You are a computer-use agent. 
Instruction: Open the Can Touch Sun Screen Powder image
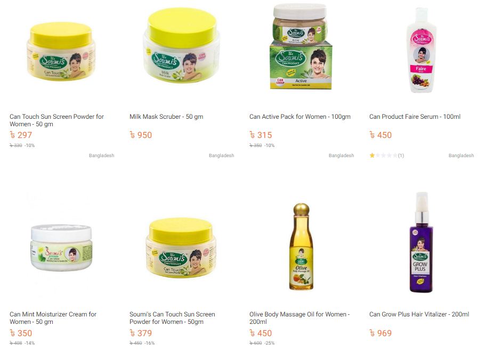click(61, 51)
